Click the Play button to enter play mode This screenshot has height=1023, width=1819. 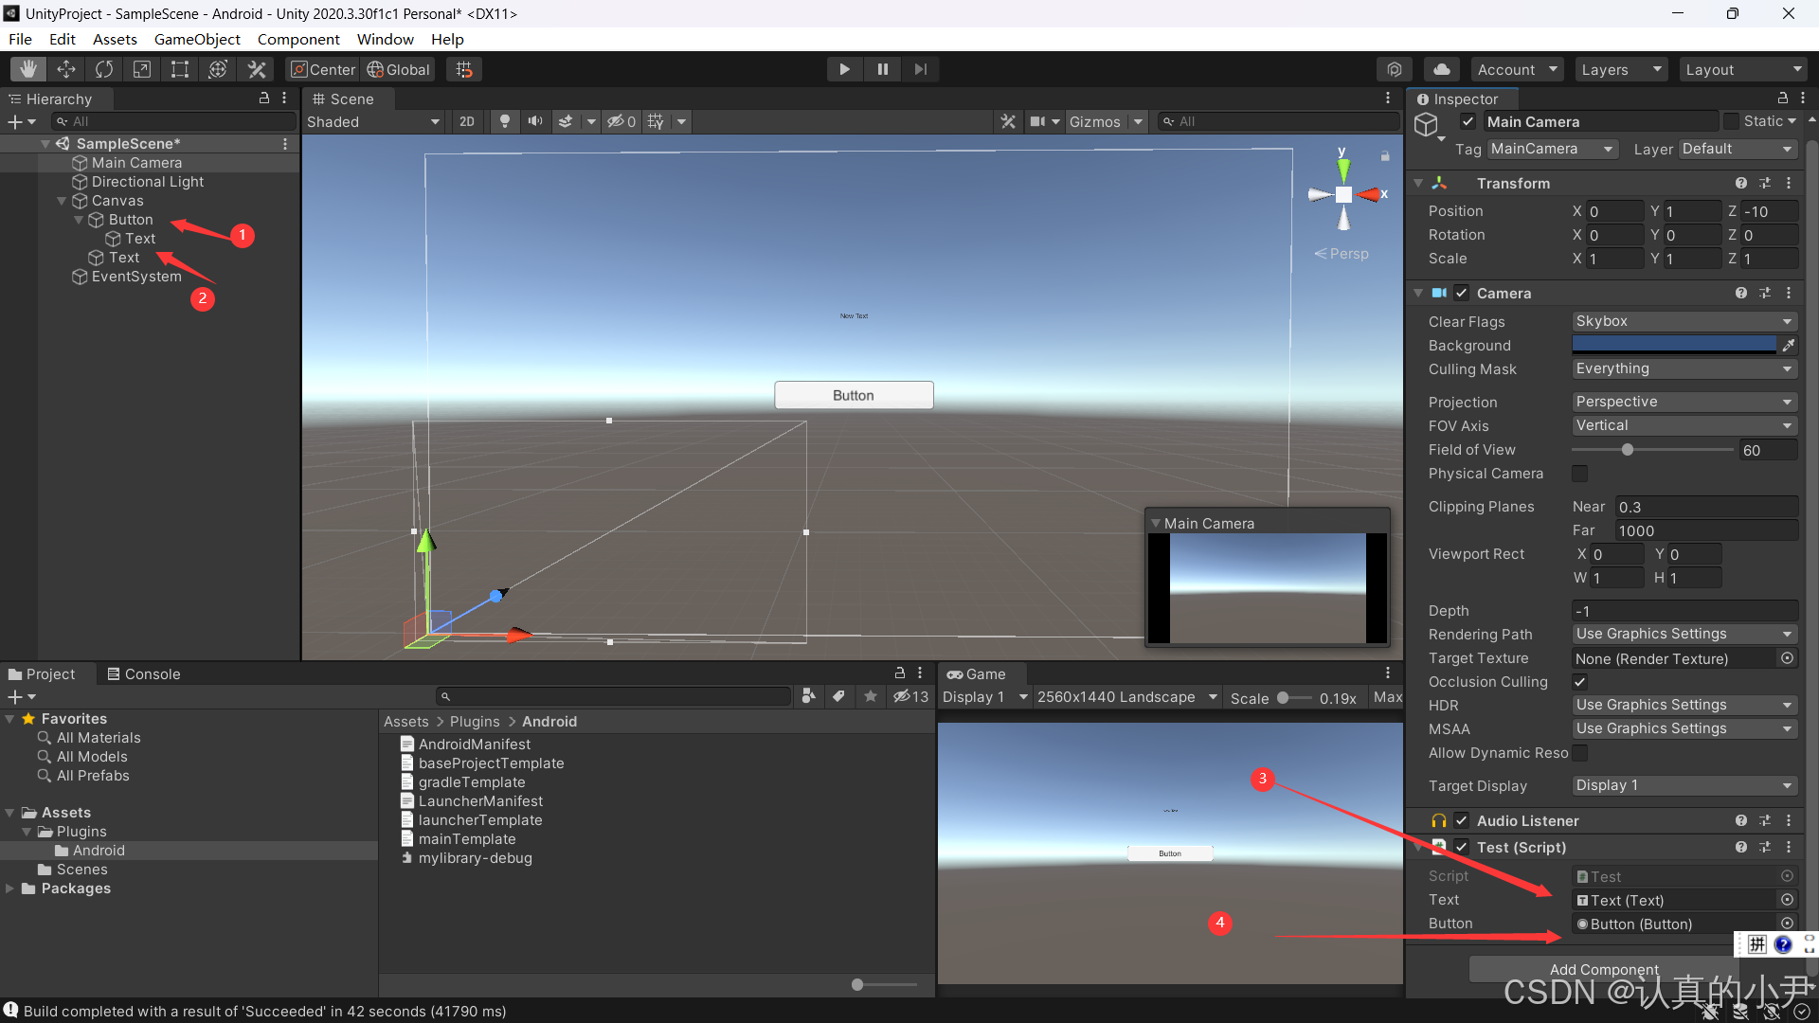844,68
